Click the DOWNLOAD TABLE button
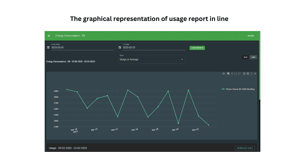Image resolution: width=305 pixels, height=152 pixels. tap(245, 148)
